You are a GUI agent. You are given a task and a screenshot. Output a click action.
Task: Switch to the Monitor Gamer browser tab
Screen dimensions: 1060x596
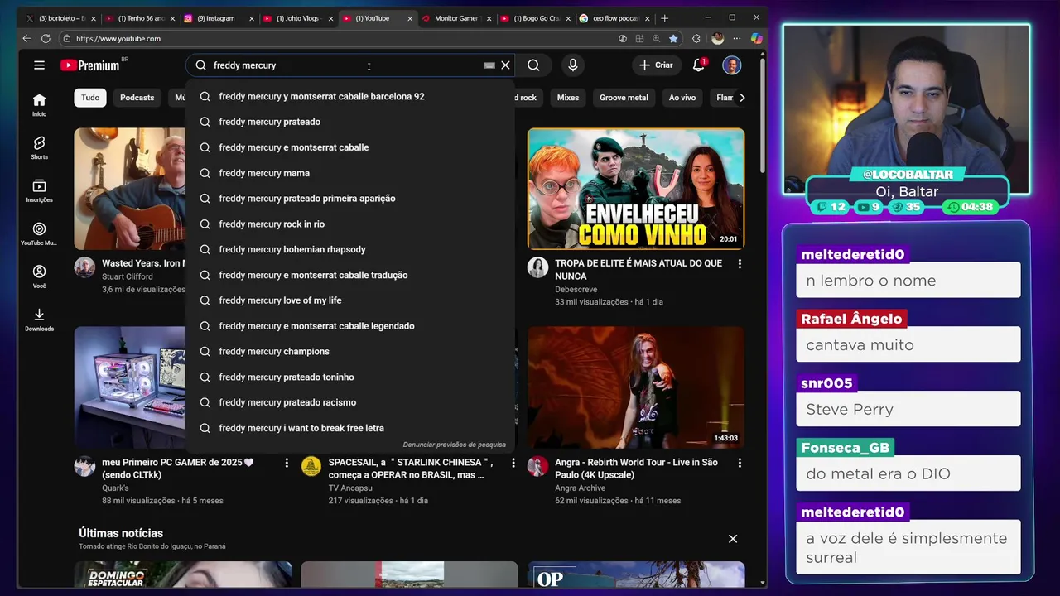456,18
